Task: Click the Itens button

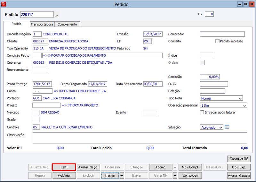Action: (64, 167)
